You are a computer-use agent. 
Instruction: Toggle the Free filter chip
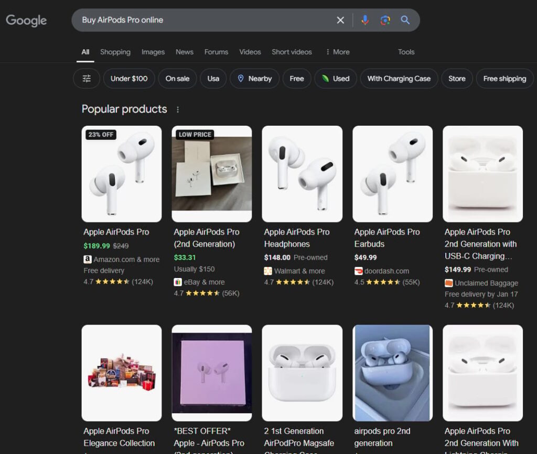[x=297, y=79]
